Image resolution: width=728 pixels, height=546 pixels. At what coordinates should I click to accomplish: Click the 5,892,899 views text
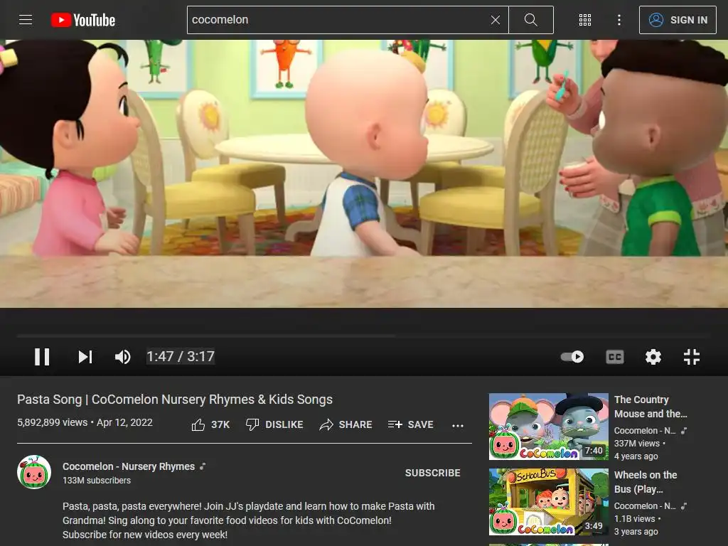click(x=52, y=422)
